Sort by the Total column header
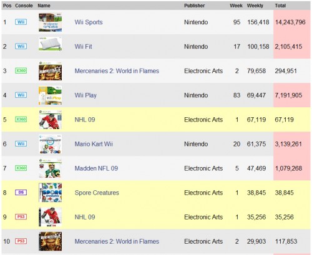 280,6
